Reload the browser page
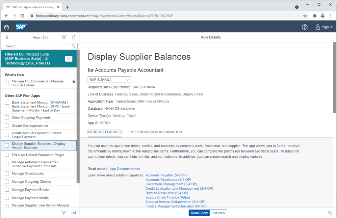The height and width of the screenshot is (218, 337). [22, 16]
